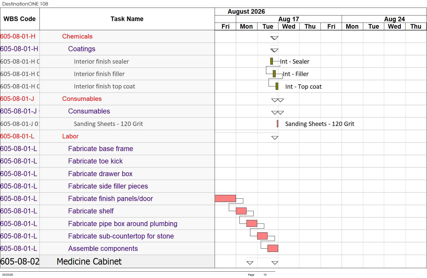Click the thin Sanding Sheets Gantt bar
The width and height of the screenshot is (427, 278).
[x=278, y=124]
